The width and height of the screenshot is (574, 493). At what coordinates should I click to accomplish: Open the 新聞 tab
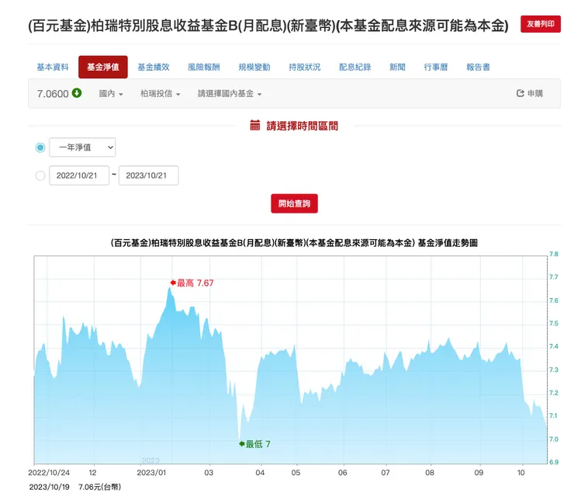coord(397,67)
